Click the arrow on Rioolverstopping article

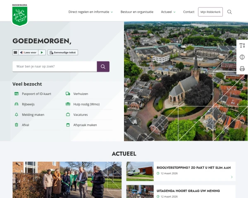pos(231,177)
